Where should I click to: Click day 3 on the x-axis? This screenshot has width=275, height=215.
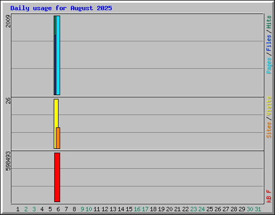tap(34, 209)
